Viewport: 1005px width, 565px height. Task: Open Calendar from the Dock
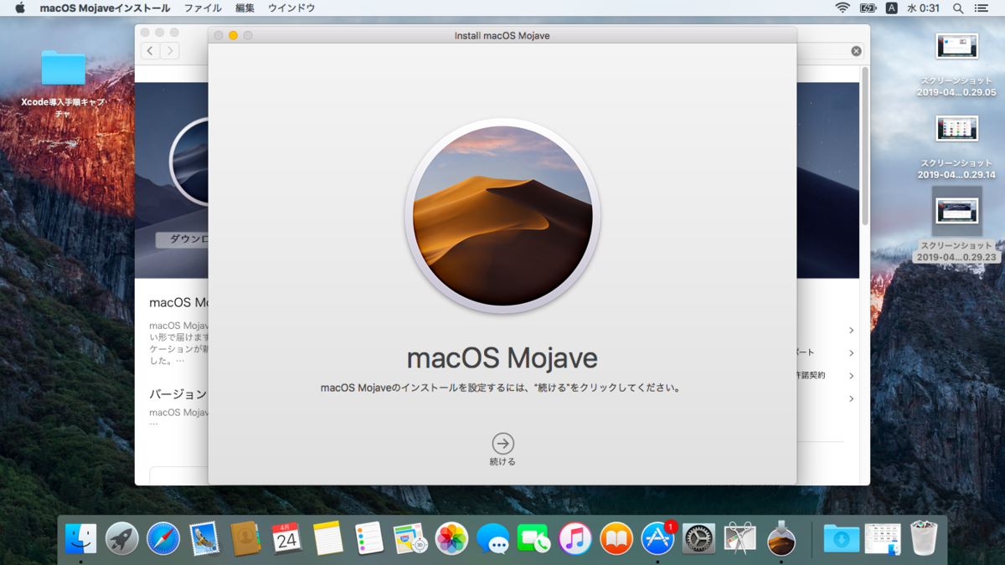coord(286,539)
